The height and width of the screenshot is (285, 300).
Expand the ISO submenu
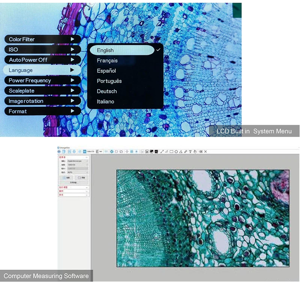(x=42, y=49)
